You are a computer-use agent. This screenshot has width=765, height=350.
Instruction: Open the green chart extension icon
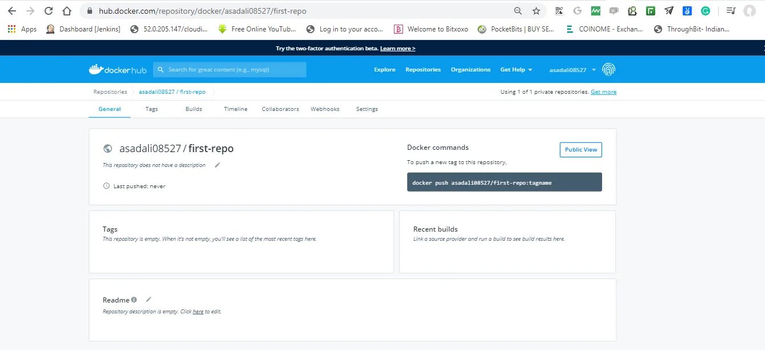[x=596, y=11]
